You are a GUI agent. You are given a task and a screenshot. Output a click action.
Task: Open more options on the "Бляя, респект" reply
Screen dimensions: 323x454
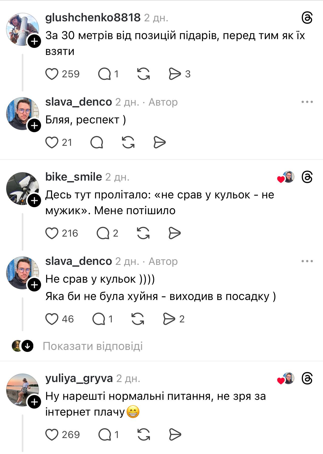point(307,102)
